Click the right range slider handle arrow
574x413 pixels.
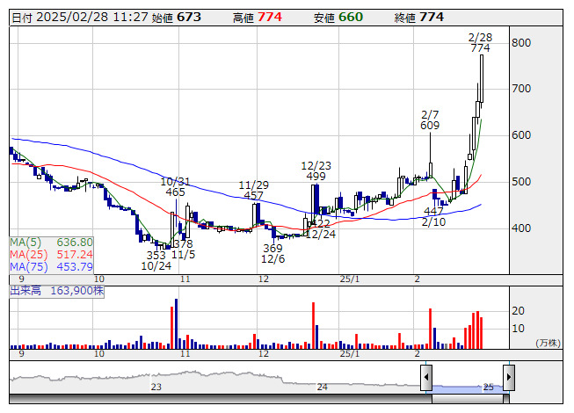point(509,377)
